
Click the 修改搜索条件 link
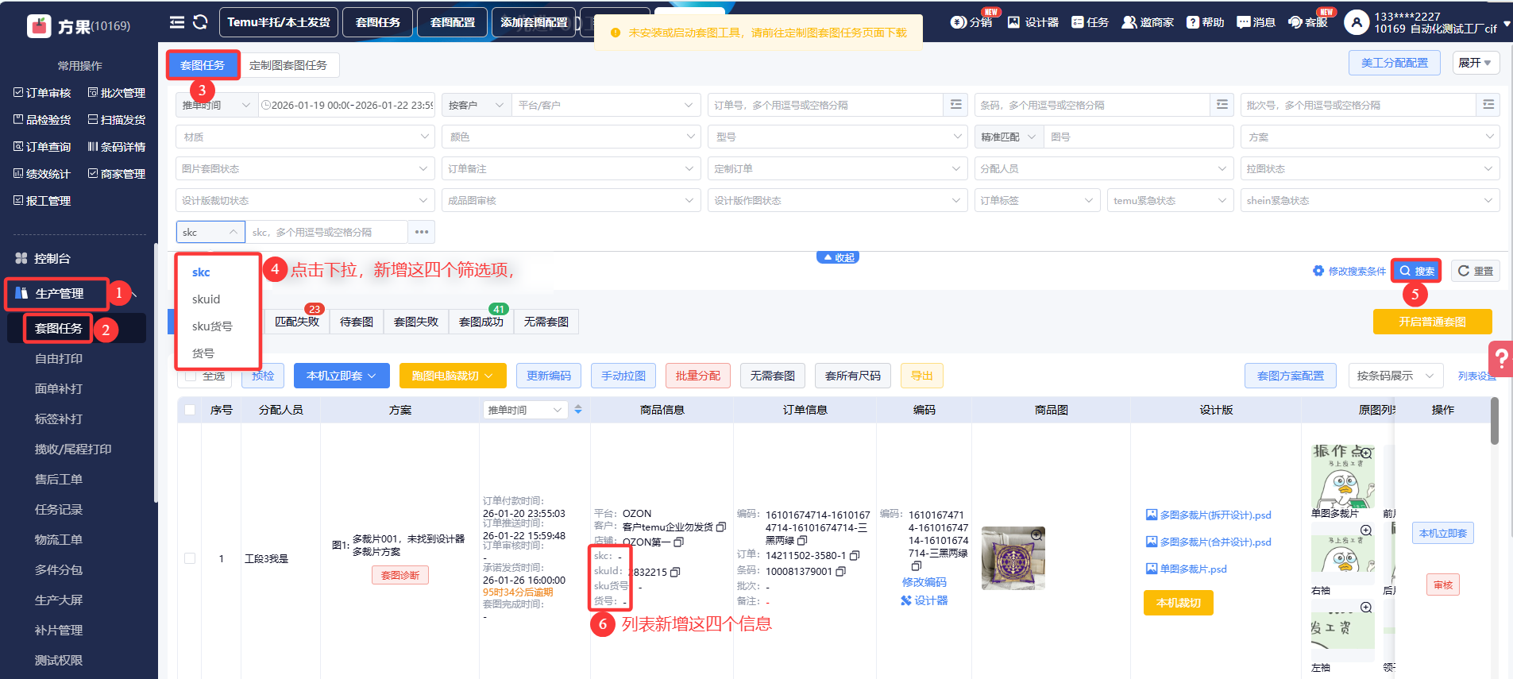coord(1349,271)
